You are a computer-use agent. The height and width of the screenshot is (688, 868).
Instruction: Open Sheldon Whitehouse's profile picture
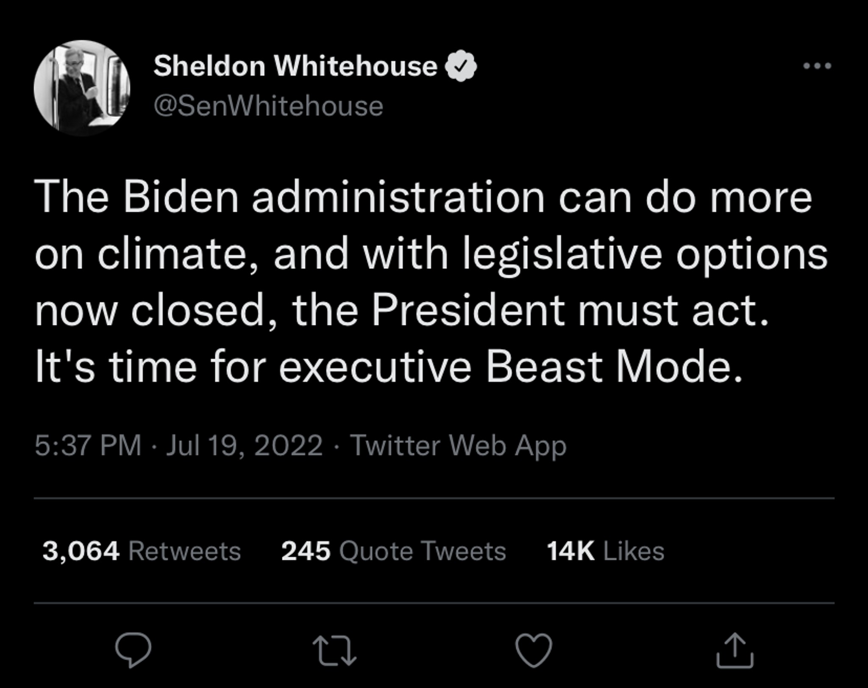(82, 88)
